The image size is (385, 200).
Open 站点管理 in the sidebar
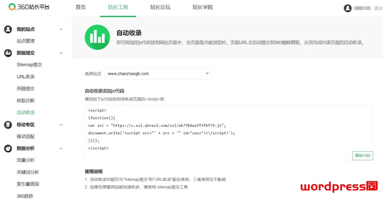26,41
